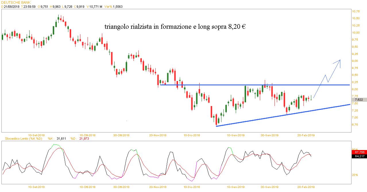Click the Var% value 1,5563 in header
This screenshot has width=367, height=192.
click(x=117, y=7)
